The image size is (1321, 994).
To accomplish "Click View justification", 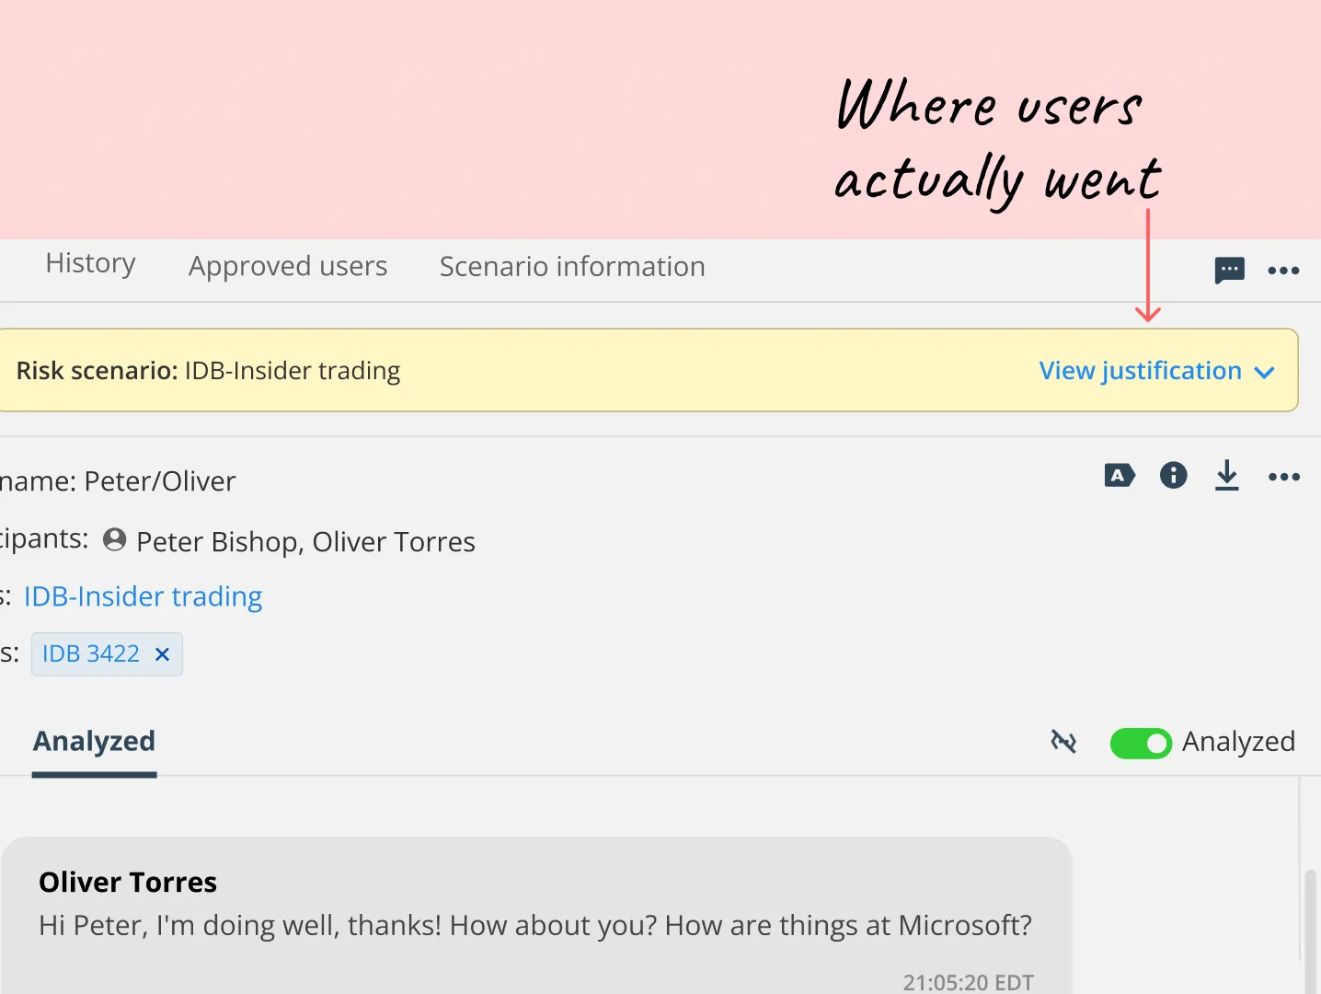I will click(x=1141, y=370).
